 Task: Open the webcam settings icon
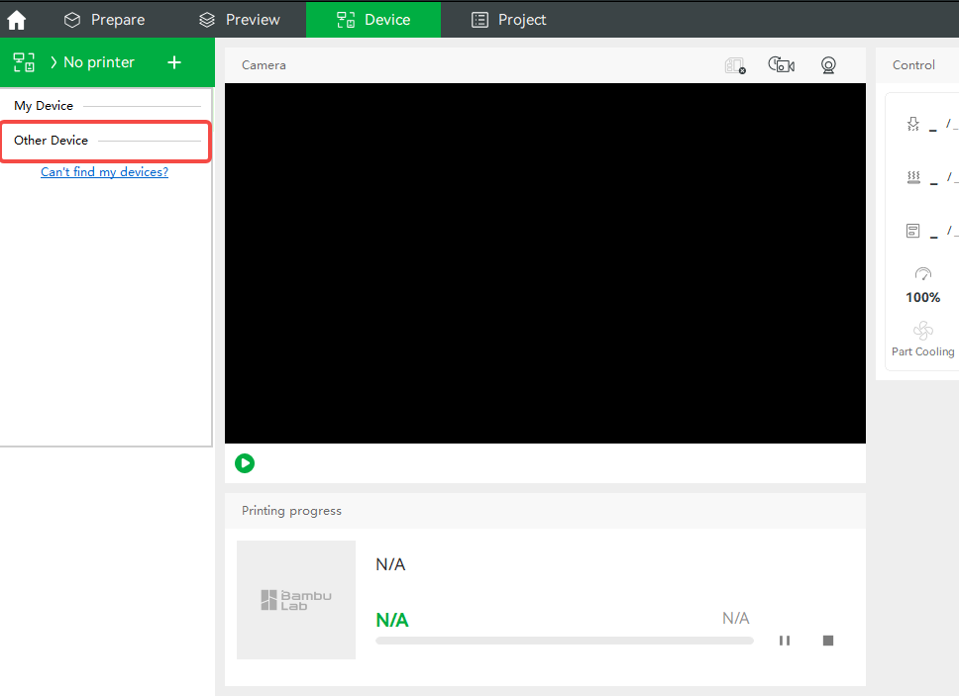tap(828, 64)
